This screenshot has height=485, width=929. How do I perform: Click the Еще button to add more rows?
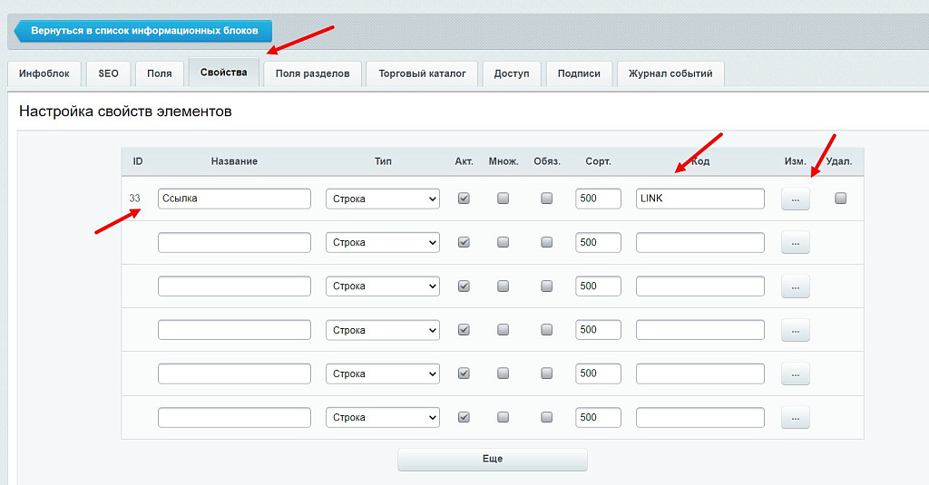click(492, 459)
